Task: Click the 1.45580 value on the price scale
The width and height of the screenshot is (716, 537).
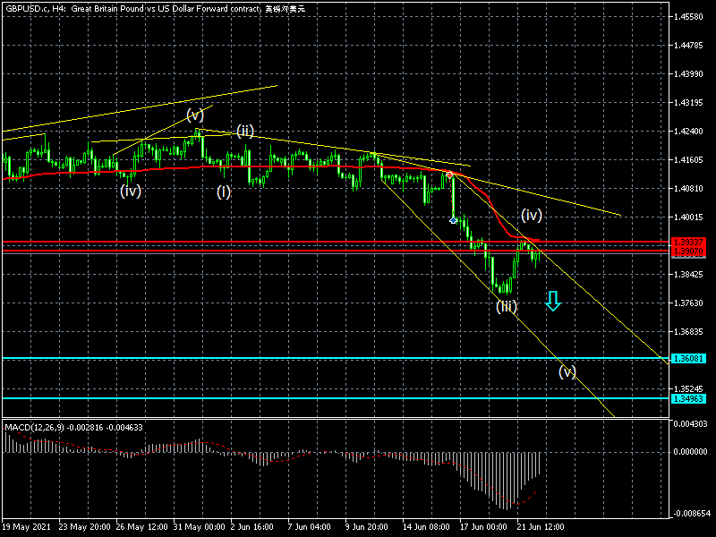Action: (x=689, y=17)
